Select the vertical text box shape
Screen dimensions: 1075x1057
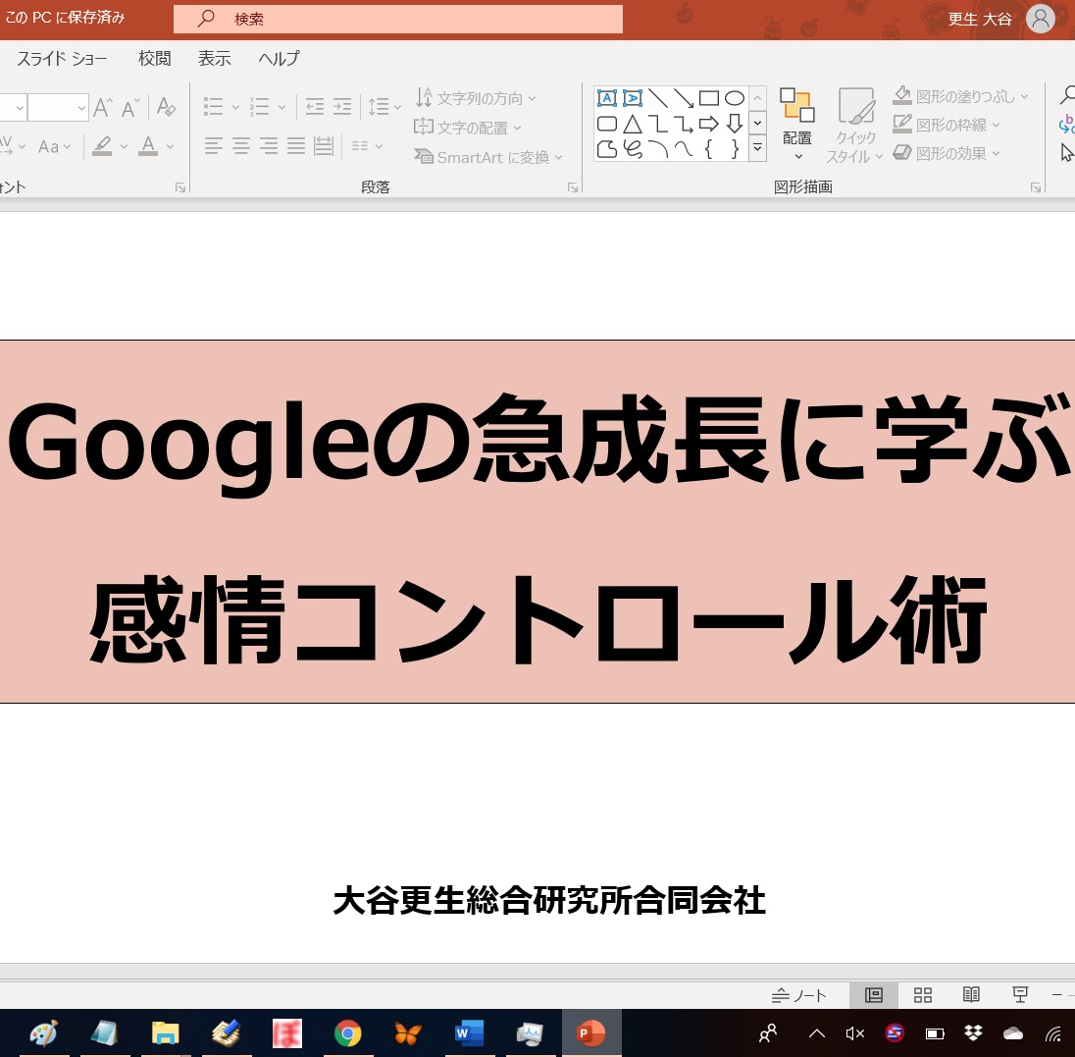633,98
